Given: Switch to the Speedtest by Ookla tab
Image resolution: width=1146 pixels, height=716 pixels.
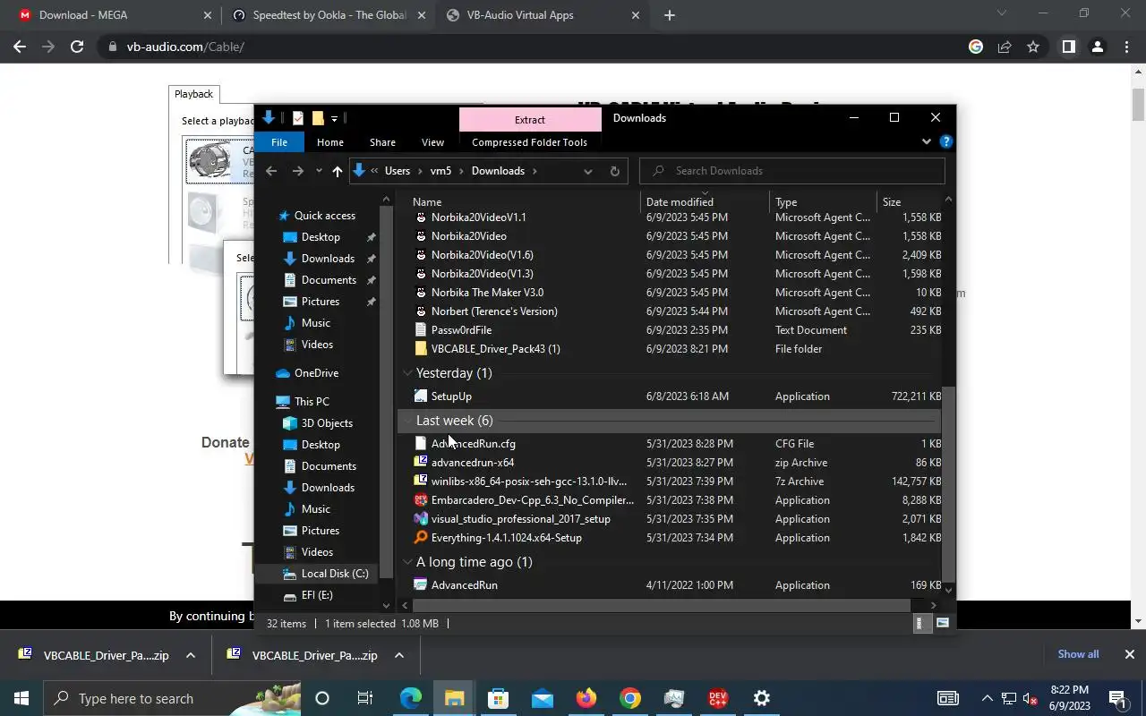Looking at the screenshot, I should click(328, 15).
